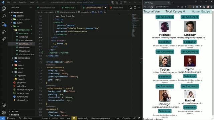This screenshot has height=120, width=214.
Task: Click Prettier in status bar
Action: coord(126,118)
